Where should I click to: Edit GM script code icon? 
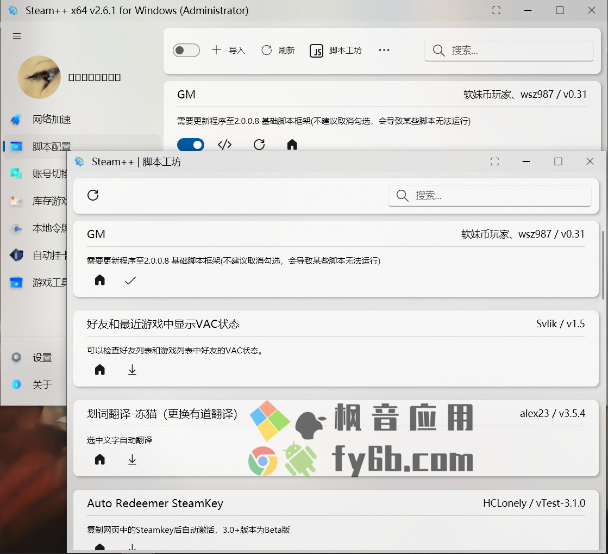click(224, 145)
